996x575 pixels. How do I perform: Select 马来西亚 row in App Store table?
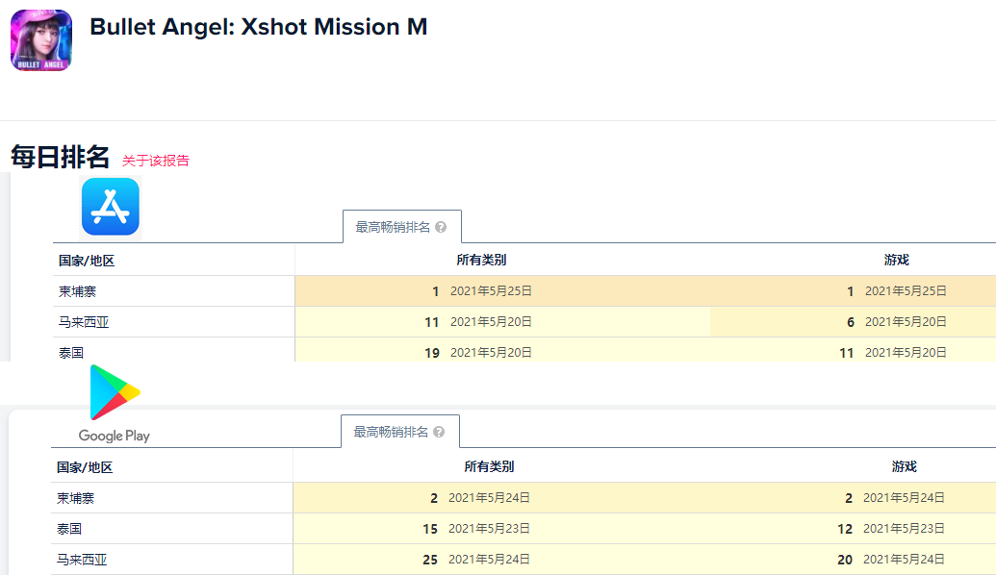pos(84,322)
